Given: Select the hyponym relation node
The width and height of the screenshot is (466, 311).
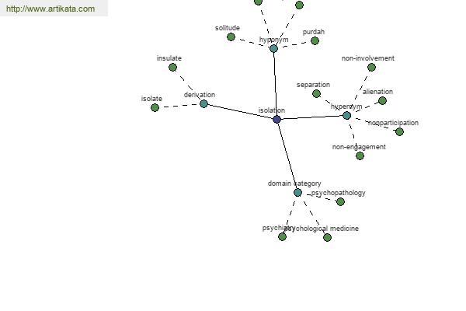Looking at the screenshot, I should click(x=273, y=48).
